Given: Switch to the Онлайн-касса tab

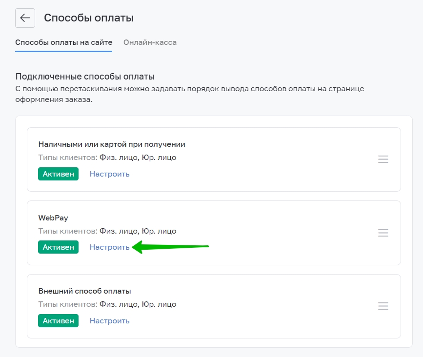Looking at the screenshot, I should click(x=150, y=42).
